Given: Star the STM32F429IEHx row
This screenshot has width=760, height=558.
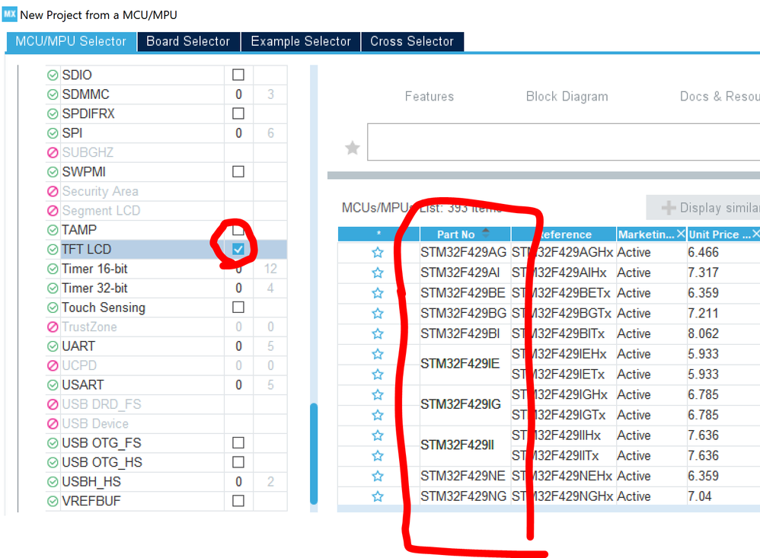Looking at the screenshot, I should tap(378, 354).
